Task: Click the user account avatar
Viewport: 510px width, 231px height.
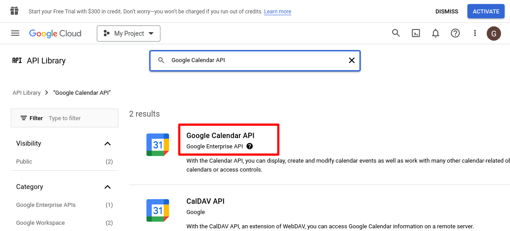Action: click(494, 33)
